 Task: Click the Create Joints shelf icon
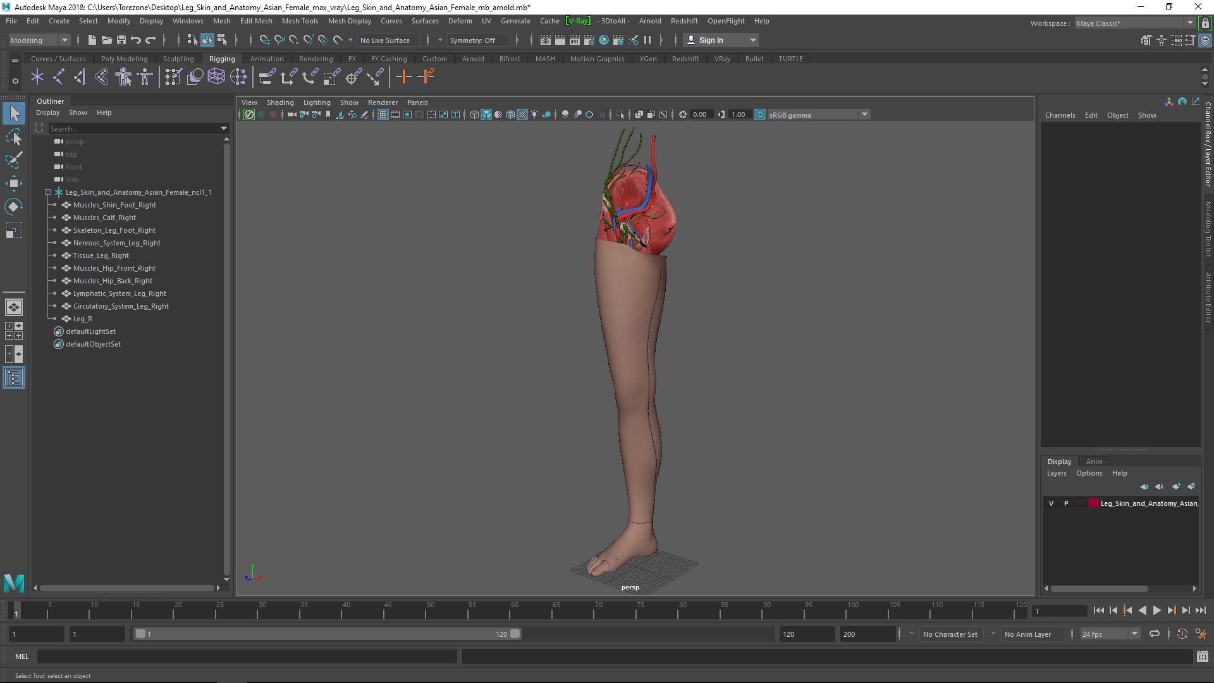58,77
